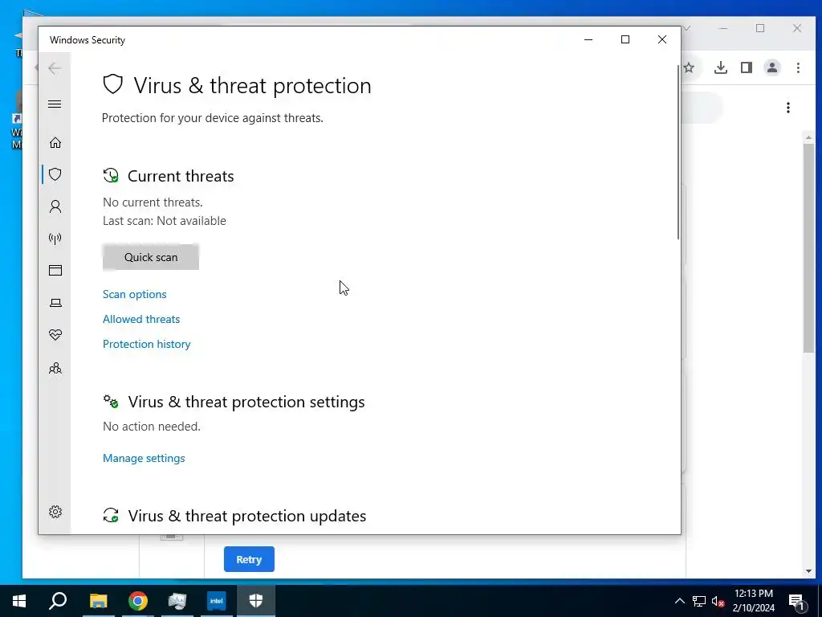Start a Quick scan
The height and width of the screenshot is (617, 822).
(151, 257)
